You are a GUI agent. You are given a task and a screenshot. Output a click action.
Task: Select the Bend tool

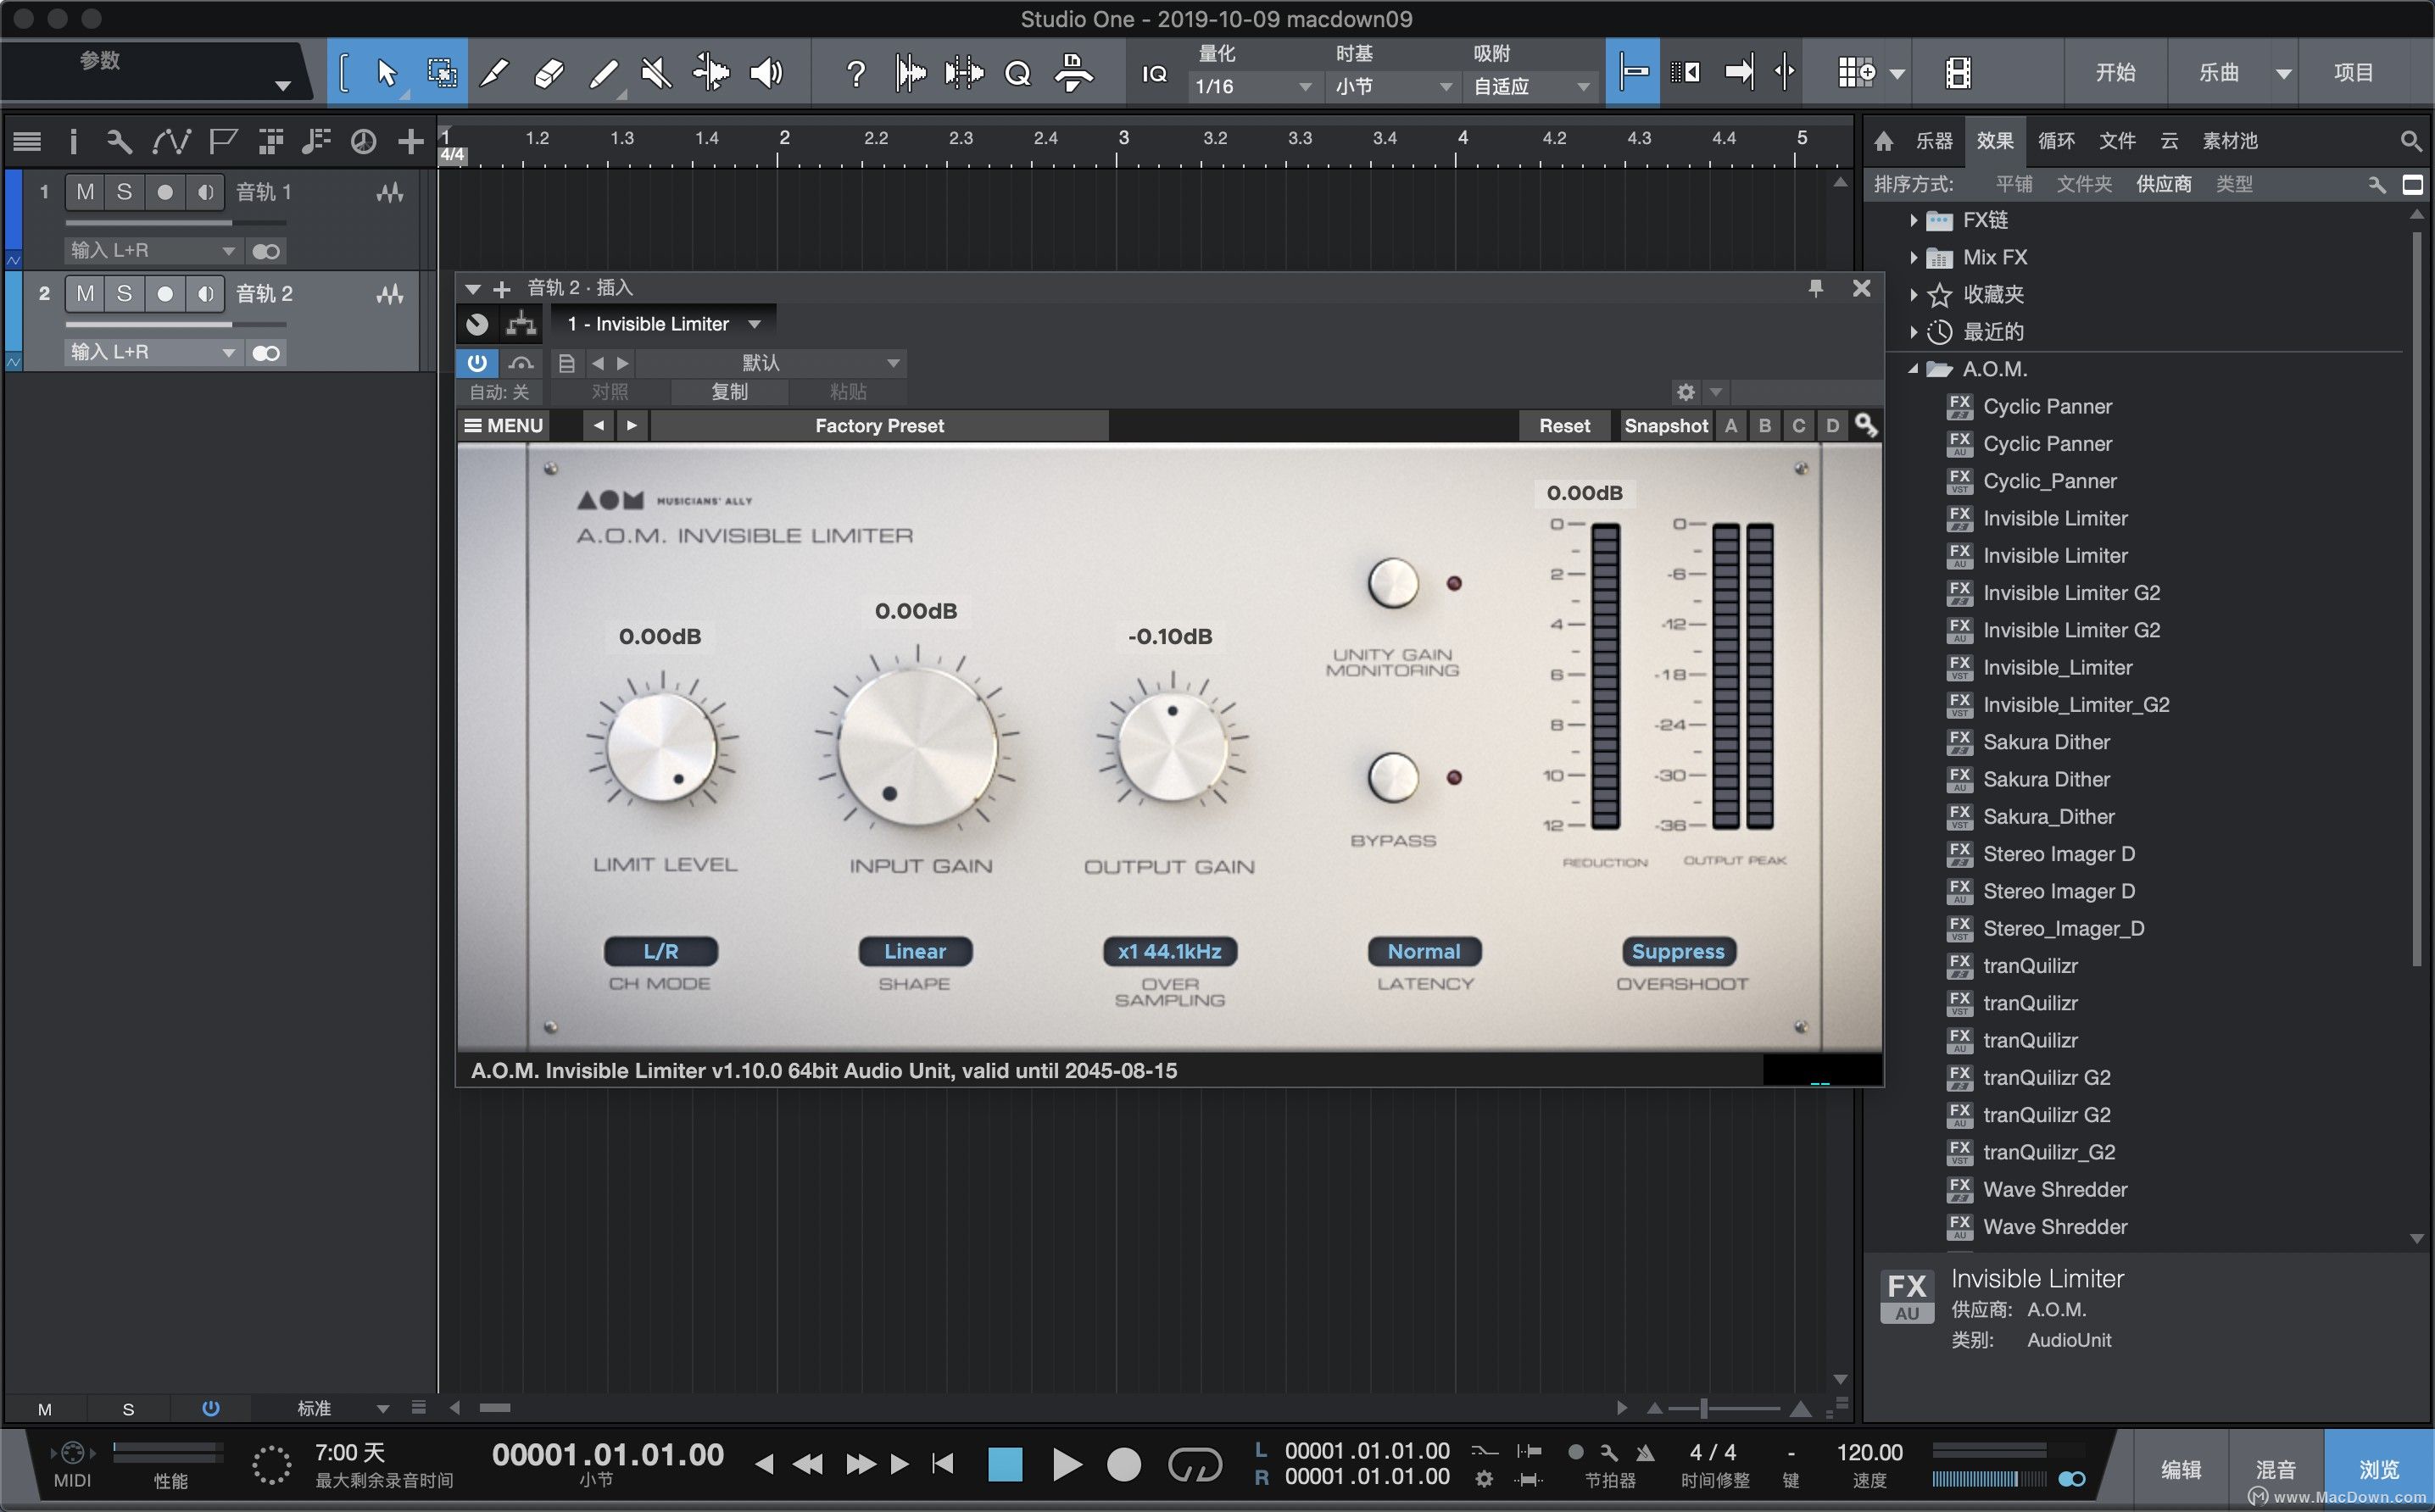(x=711, y=72)
